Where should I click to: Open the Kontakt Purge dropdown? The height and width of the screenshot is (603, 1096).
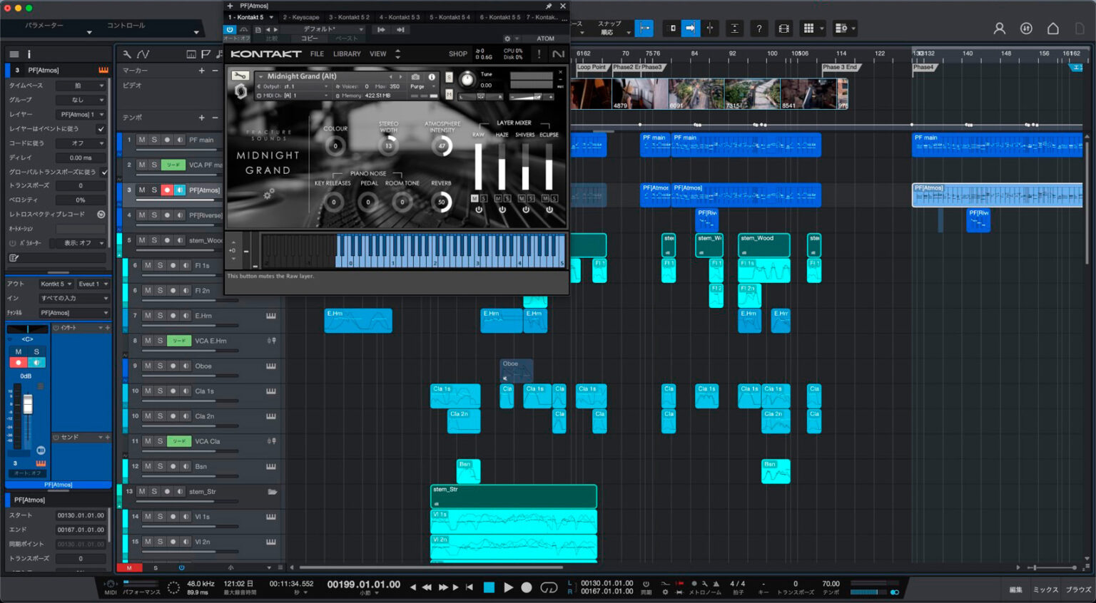[423, 86]
